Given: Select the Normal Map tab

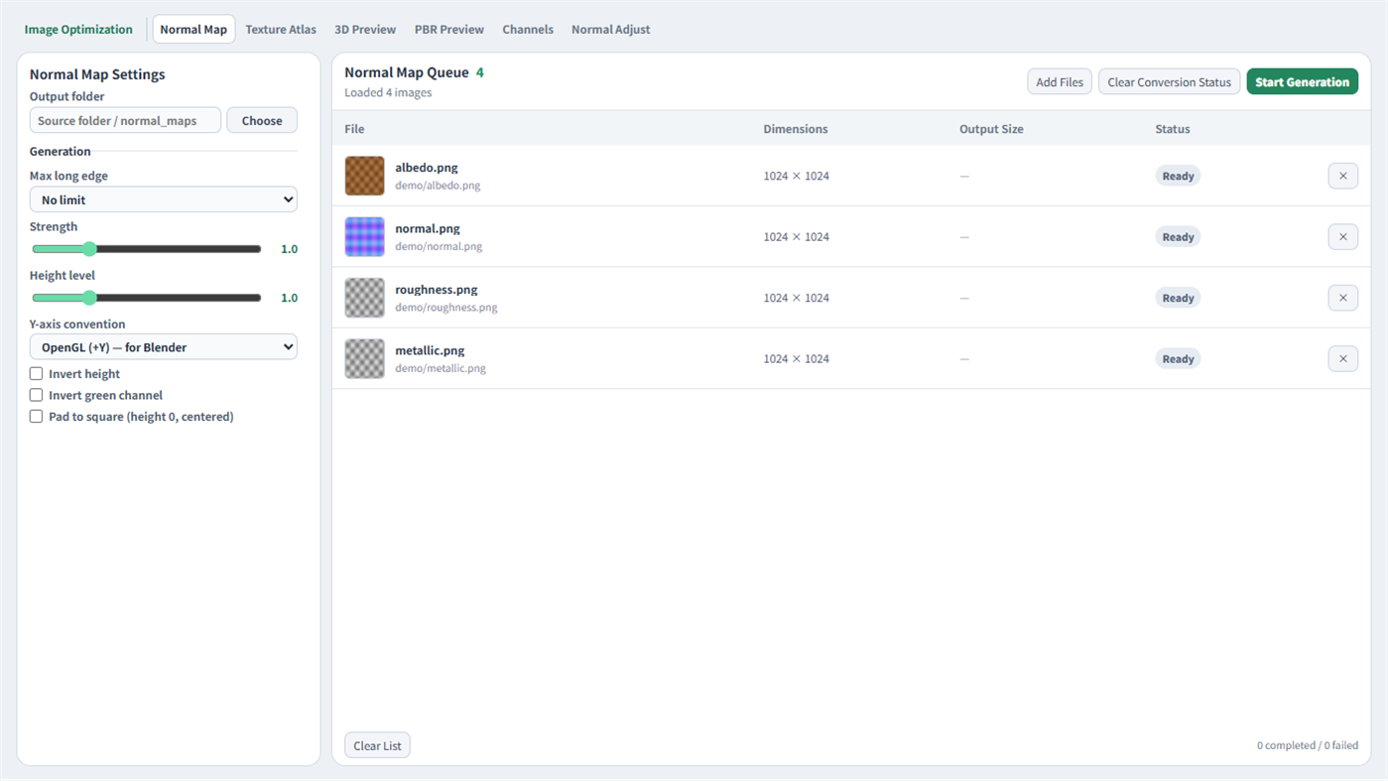Looking at the screenshot, I should tap(193, 29).
